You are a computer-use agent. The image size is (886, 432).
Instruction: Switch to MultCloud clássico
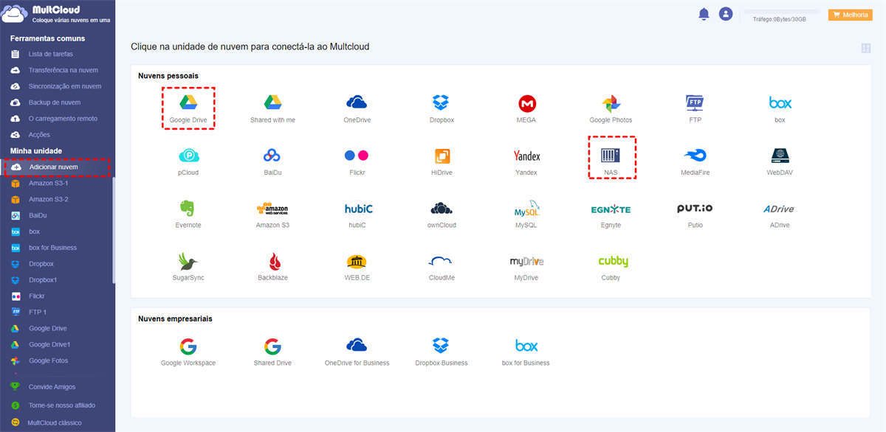pos(55,422)
